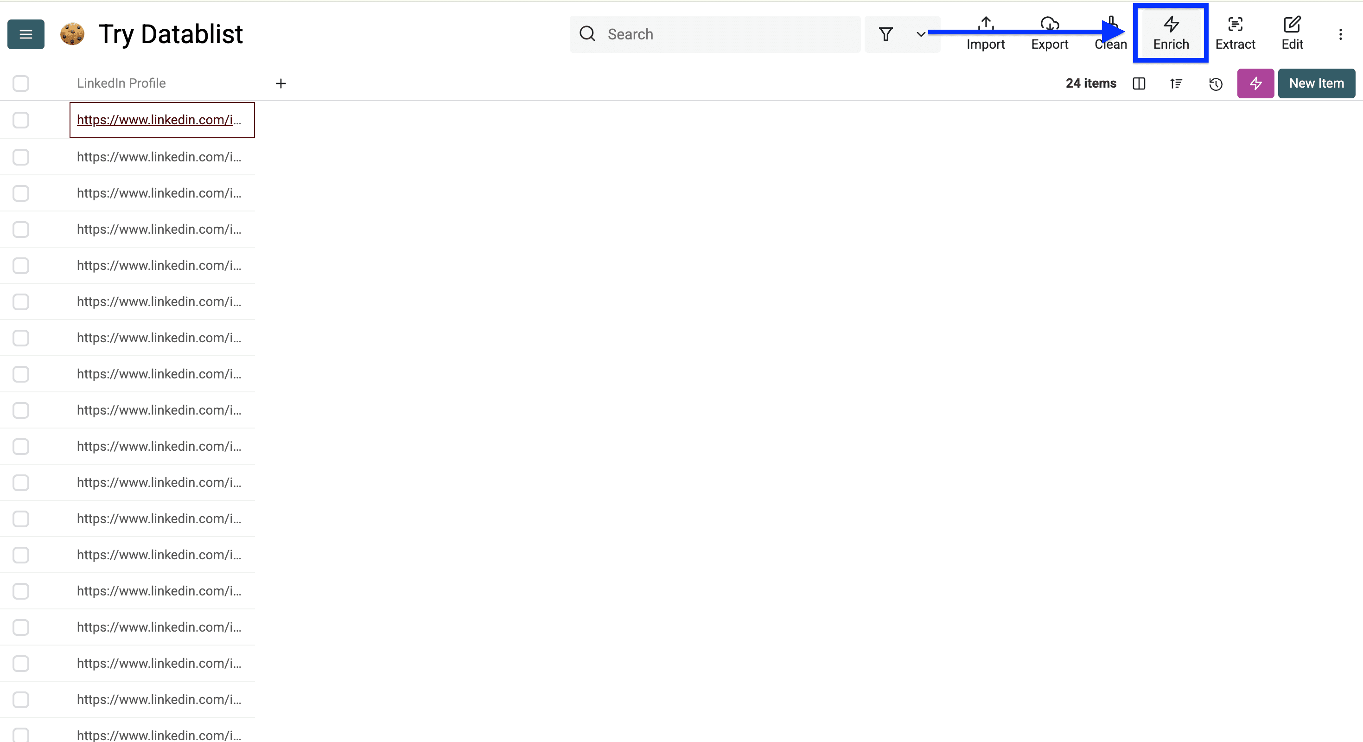The height and width of the screenshot is (742, 1363).
Task: Select the Enrich tool
Action: coord(1171,33)
